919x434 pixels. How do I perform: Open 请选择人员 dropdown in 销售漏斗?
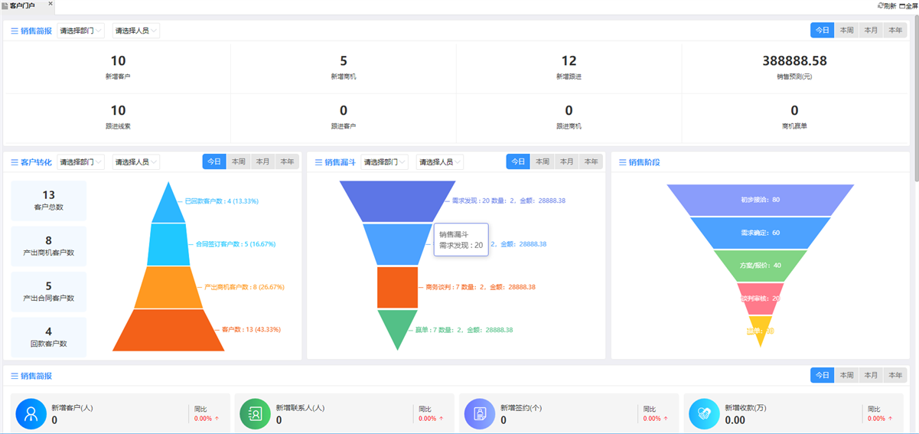click(x=440, y=162)
